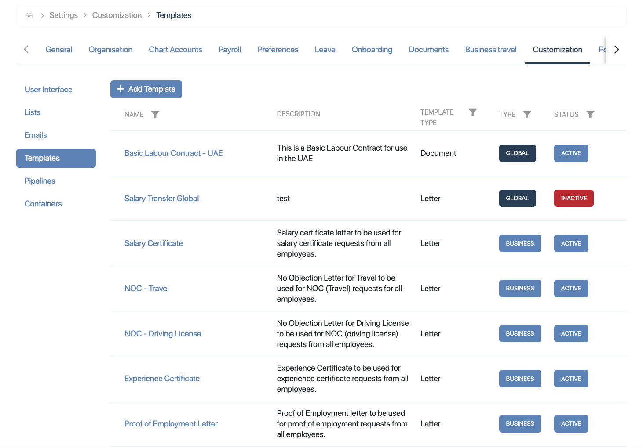Open Basic Labour Contract - UAE template
Viewport: 643px width, 448px height.
[x=173, y=153]
